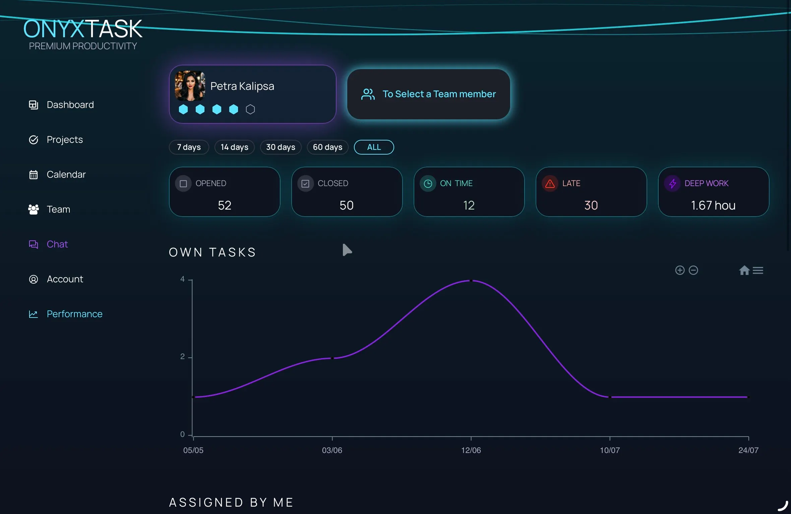791x514 pixels.
Task: Open the Chat section
Action: point(57,244)
